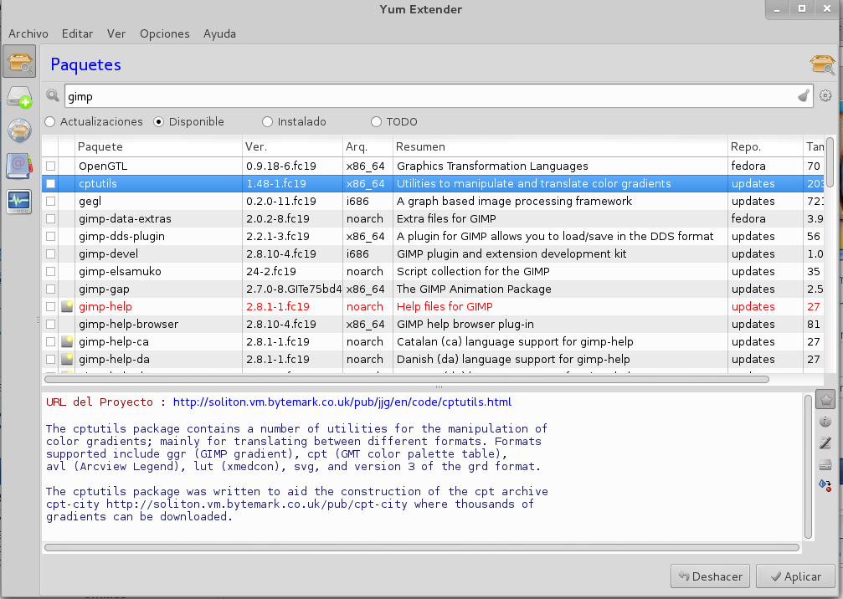Choose the TODO radio button

click(394, 122)
